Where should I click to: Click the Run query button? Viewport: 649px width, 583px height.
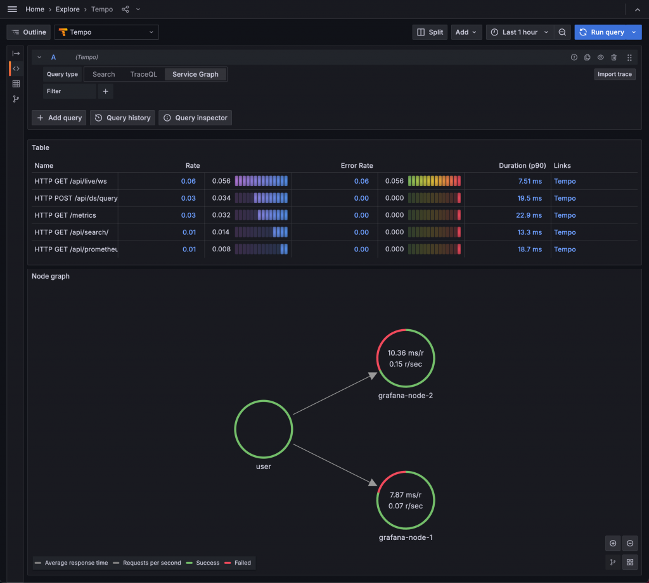(x=601, y=32)
